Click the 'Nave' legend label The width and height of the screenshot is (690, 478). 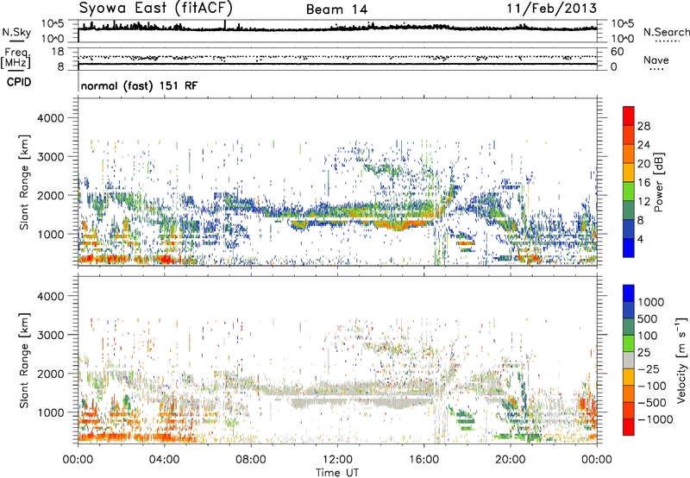click(x=656, y=60)
